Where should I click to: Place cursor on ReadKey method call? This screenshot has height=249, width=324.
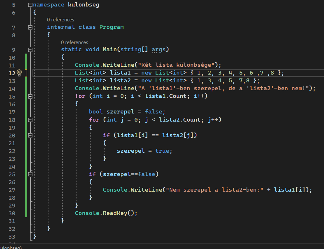click(x=115, y=213)
